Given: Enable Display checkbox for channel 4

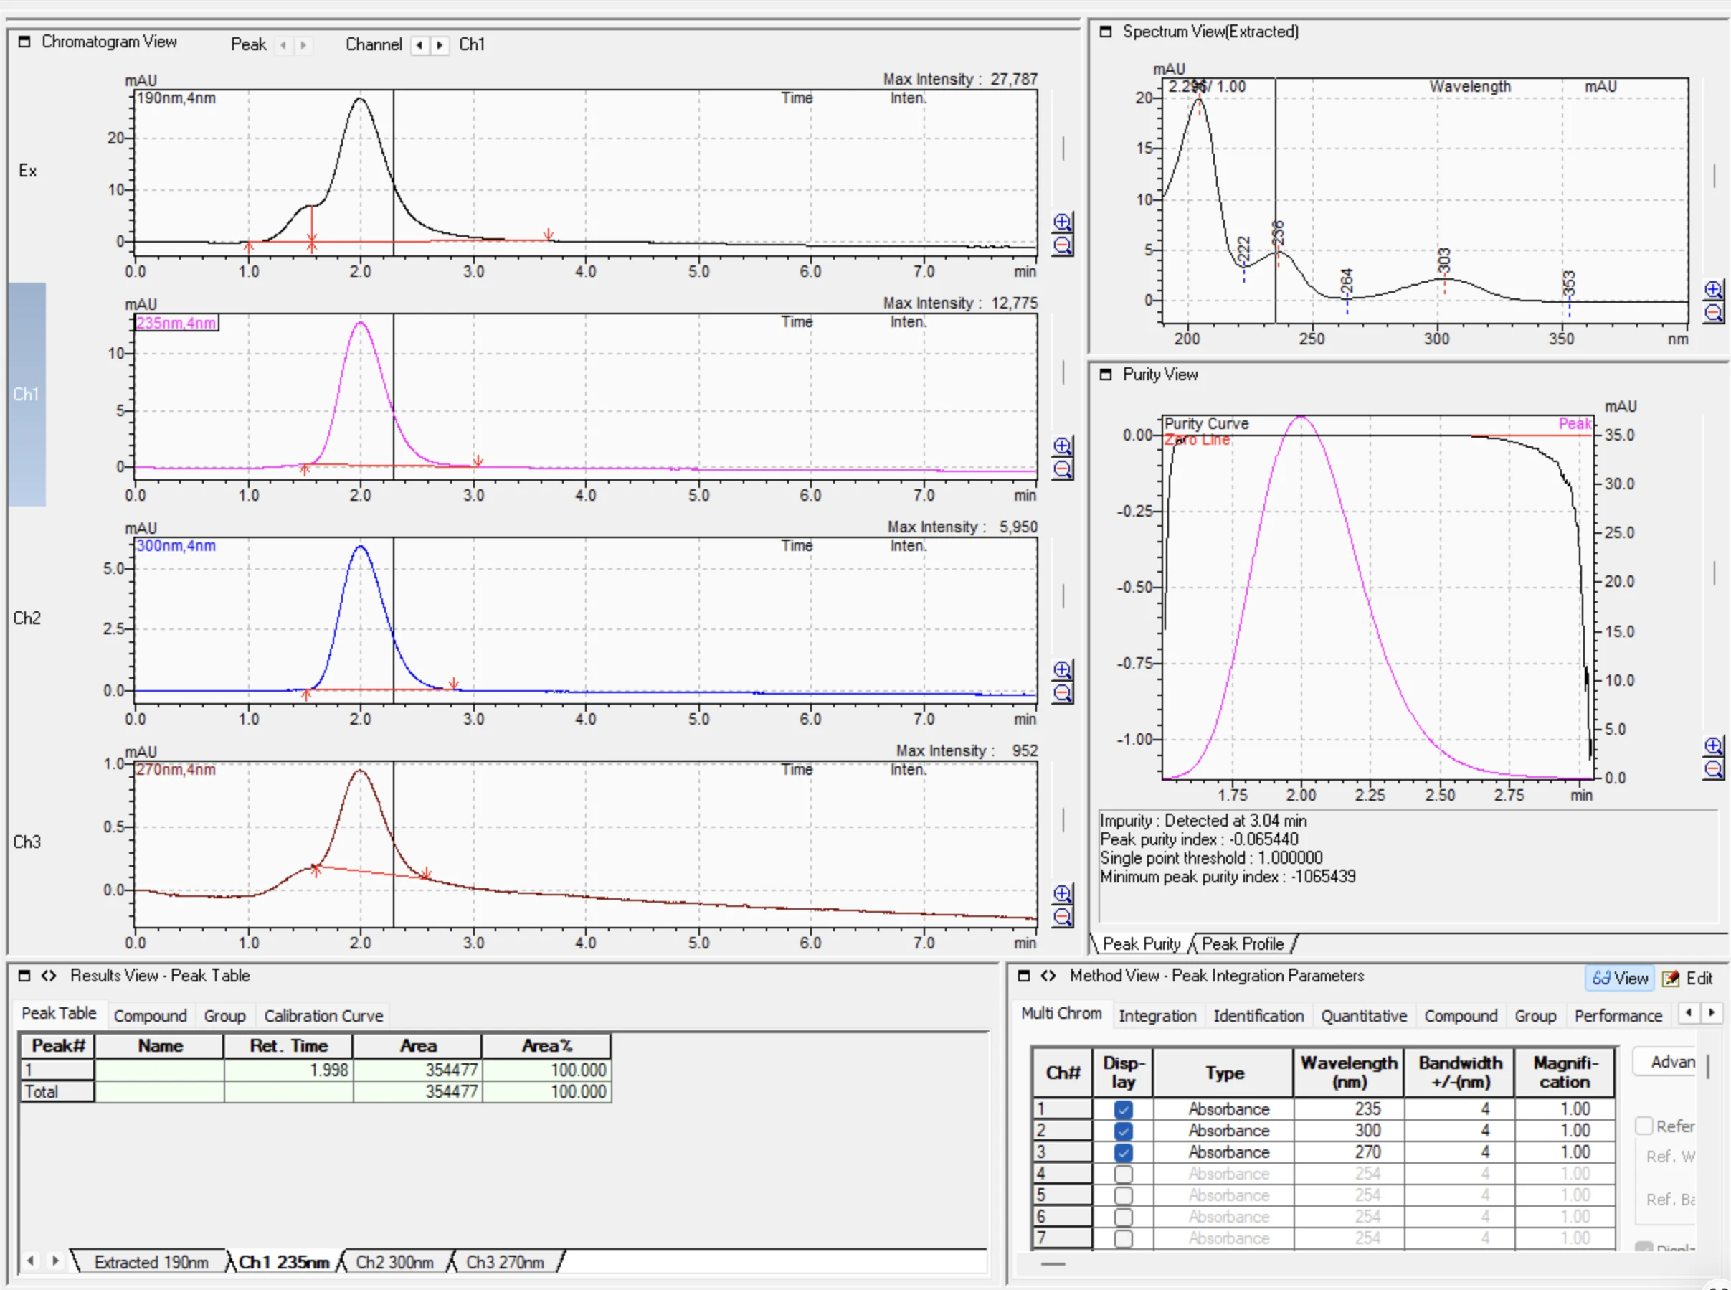Looking at the screenshot, I should (1123, 1174).
